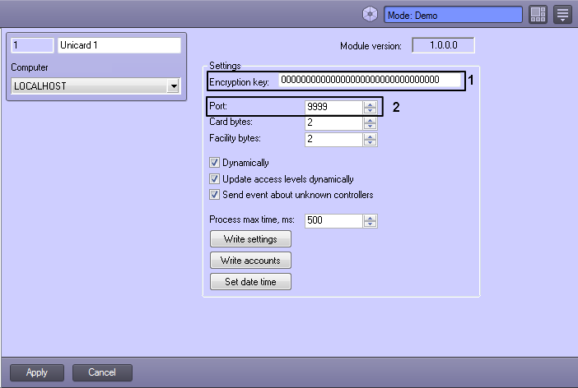Increase Card bytes with up arrow

[370, 120]
